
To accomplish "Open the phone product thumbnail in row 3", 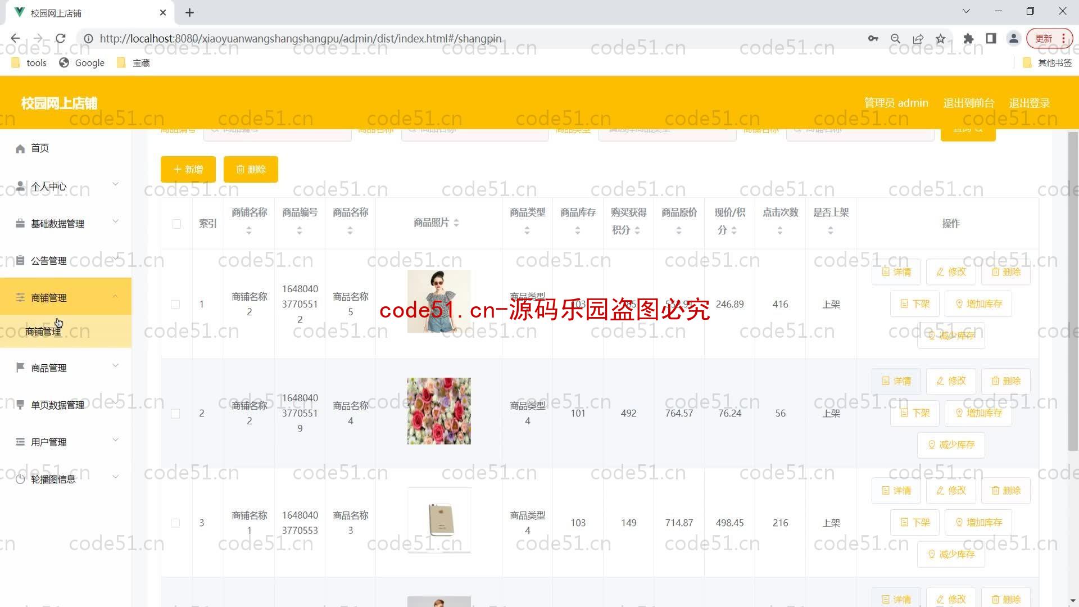I will 439,520.
